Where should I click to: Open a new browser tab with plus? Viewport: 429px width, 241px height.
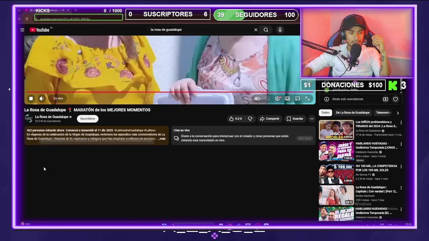75,10
